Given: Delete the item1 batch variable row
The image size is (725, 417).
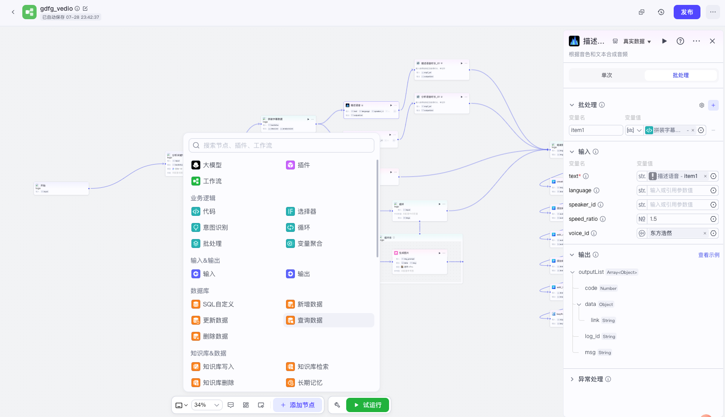Looking at the screenshot, I should (x=713, y=130).
